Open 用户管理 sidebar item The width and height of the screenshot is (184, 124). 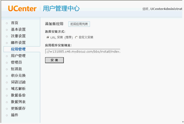coord(18,56)
